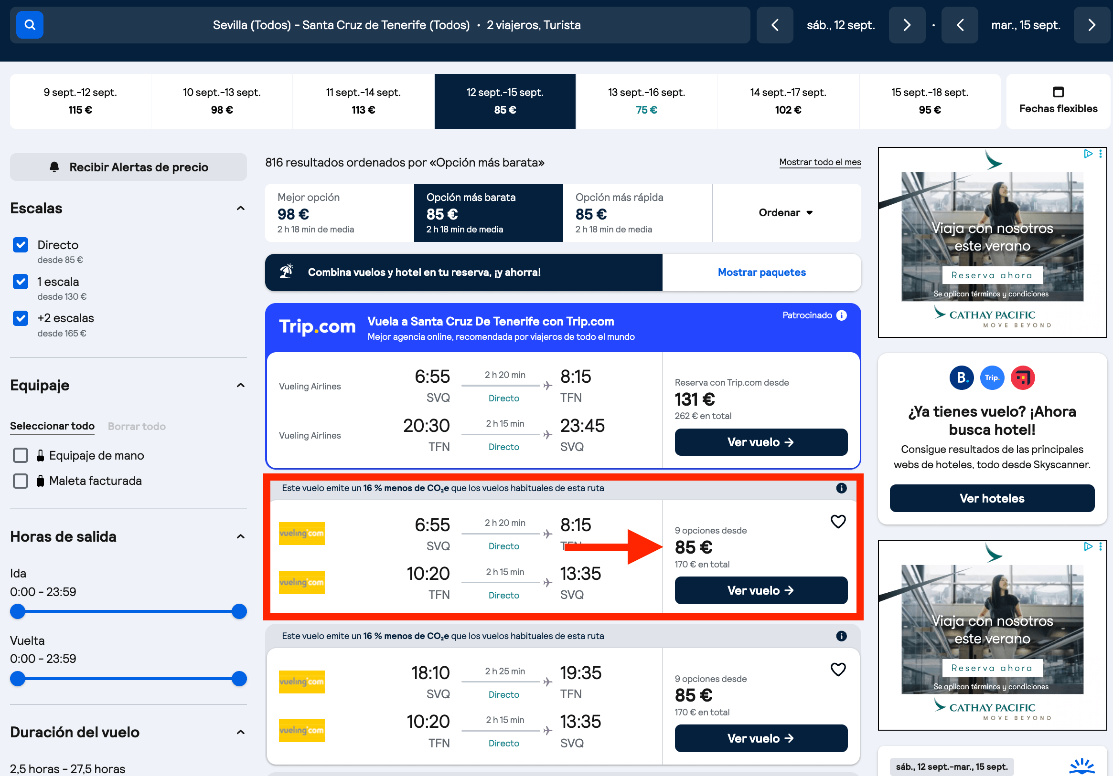This screenshot has width=1113, height=776.
Task: Click Recibir Alertas de precio button
Action: pos(128,167)
